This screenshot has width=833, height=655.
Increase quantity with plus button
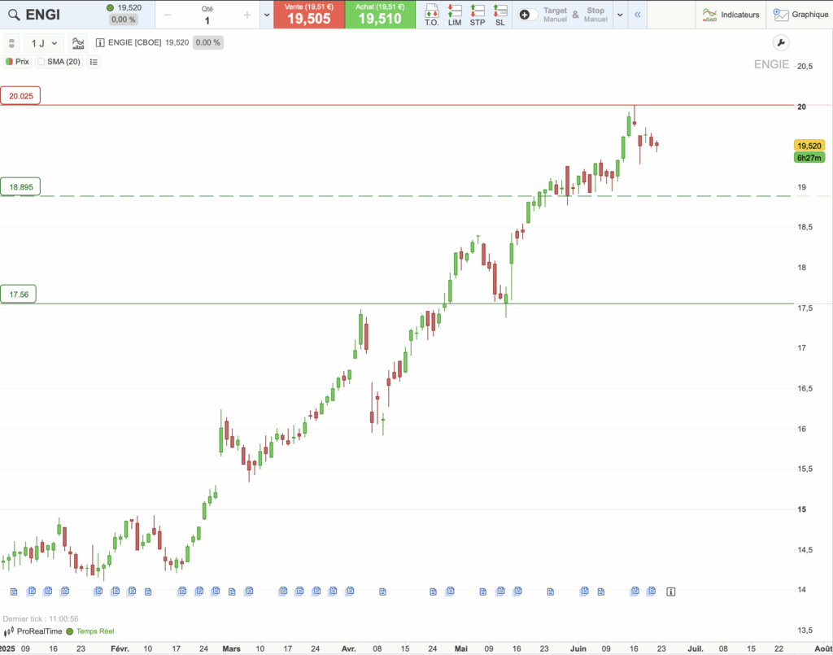pos(247,15)
